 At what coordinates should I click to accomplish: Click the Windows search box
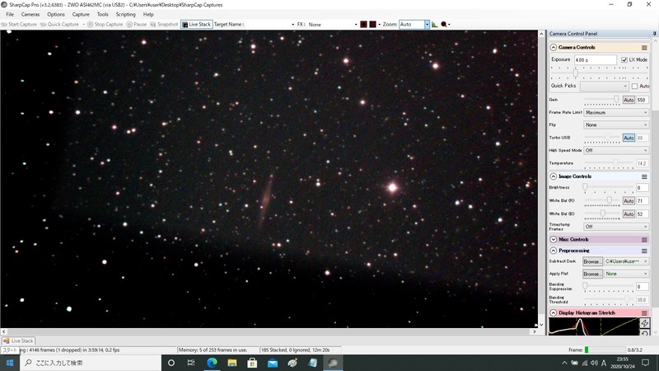[91, 363]
